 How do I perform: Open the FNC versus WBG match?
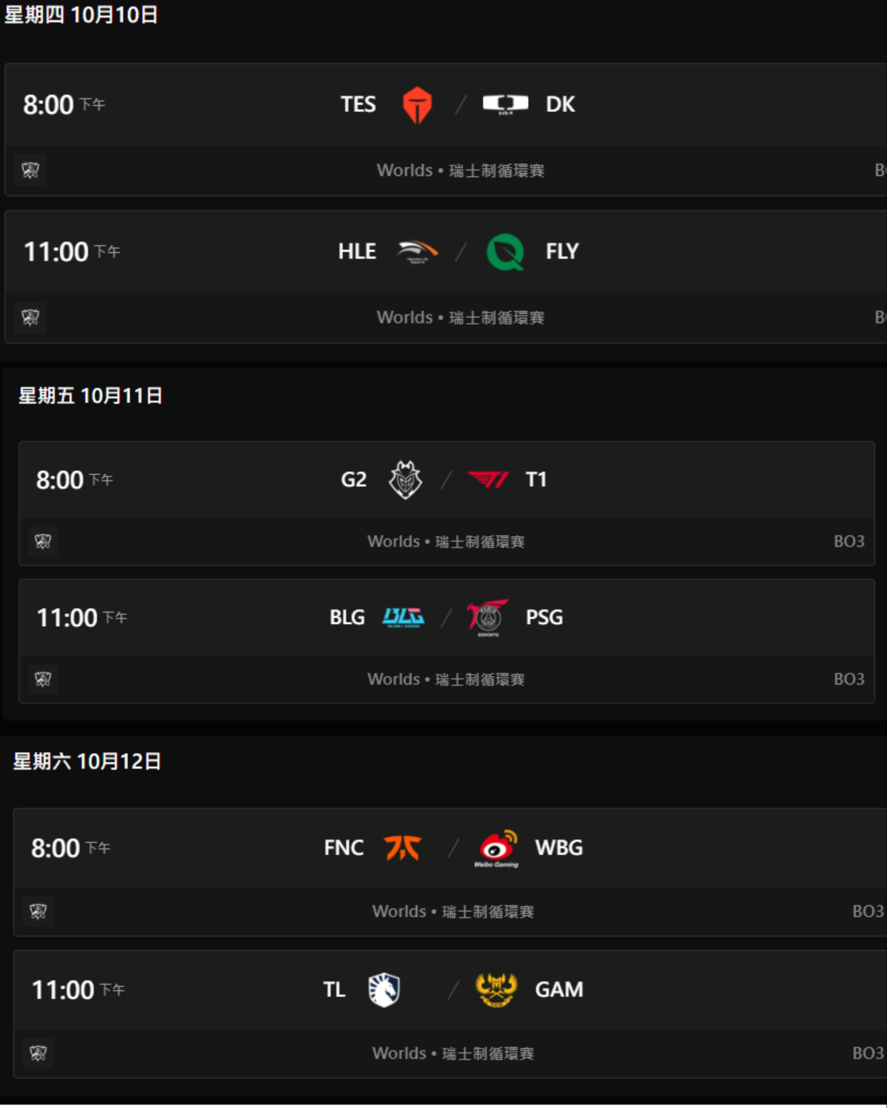click(x=450, y=872)
